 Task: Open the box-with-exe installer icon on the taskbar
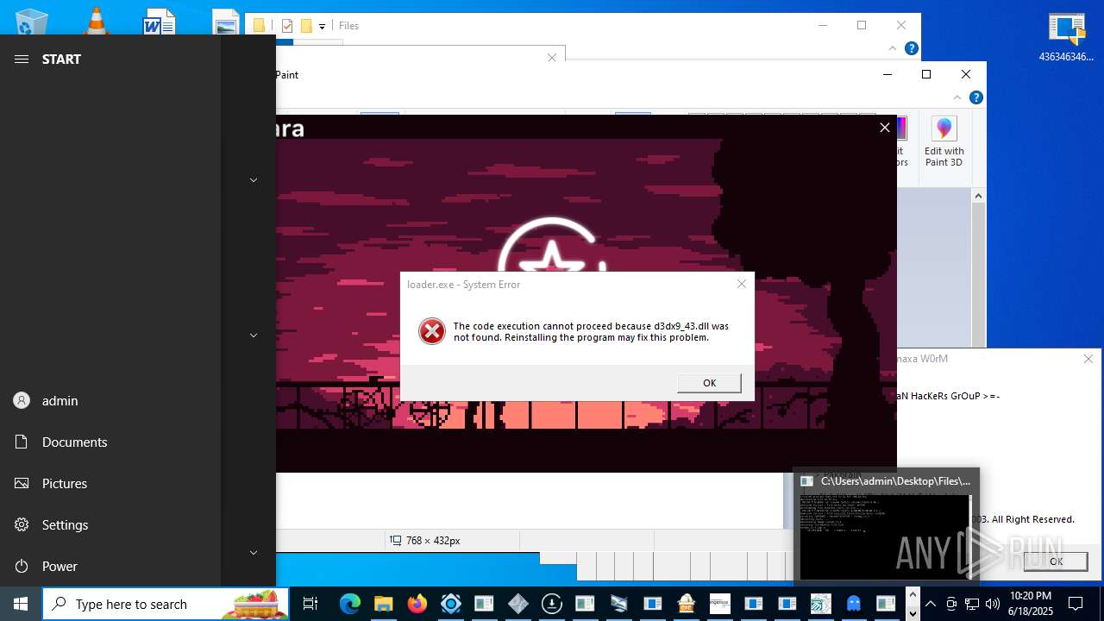click(x=687, y=604)
